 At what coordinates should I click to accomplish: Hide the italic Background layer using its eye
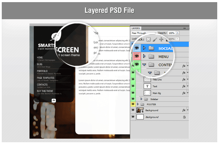click(x=133, y=117)
